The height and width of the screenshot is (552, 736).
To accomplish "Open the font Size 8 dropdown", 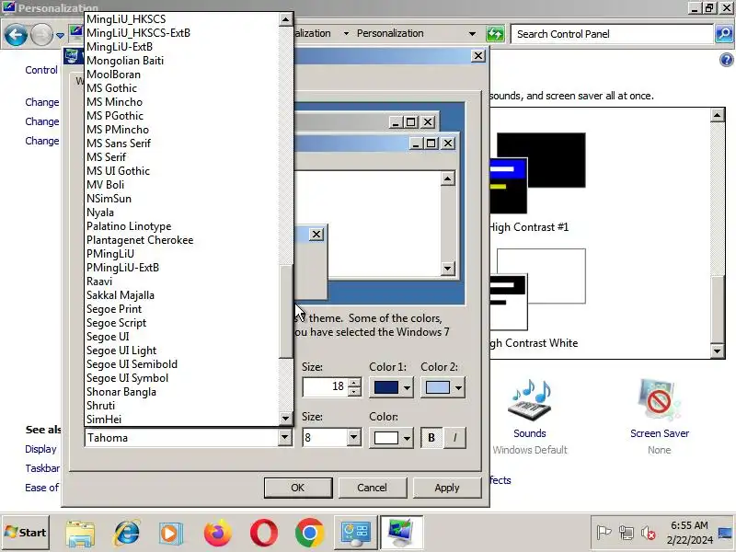I will 354,438.
